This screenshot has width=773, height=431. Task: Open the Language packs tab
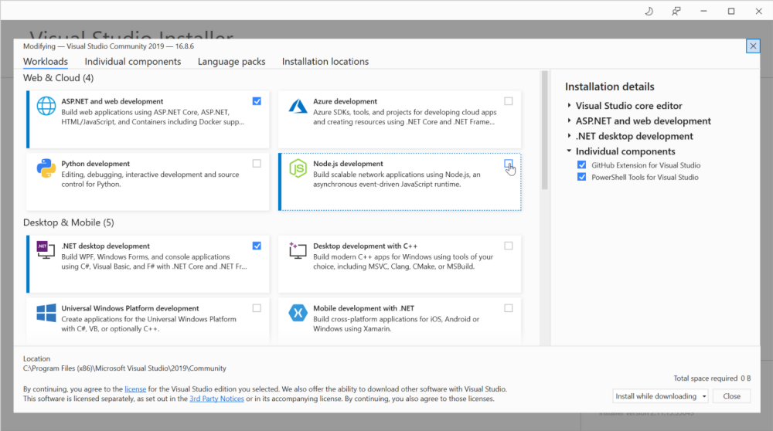point(231,62)
